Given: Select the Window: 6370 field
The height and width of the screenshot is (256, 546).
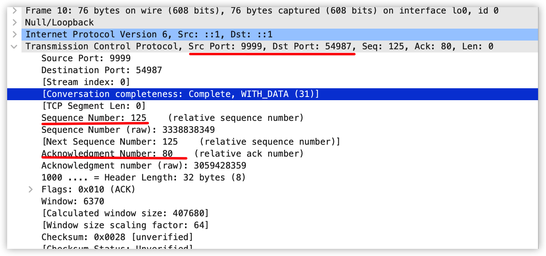Looking at the screenshot, I should 72,202.
